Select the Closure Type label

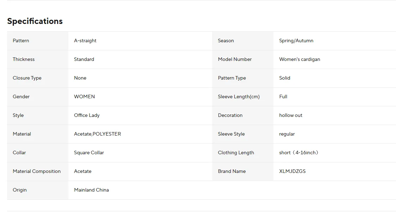click(x=27, y=78)
